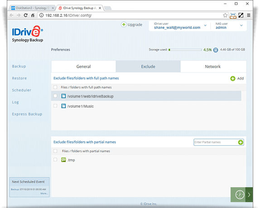Click the Upgrade link text

pyautogui.click(x=135, y=25)
